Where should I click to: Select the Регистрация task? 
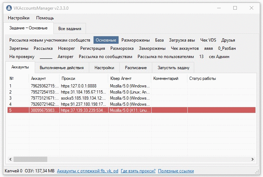[92, 48]
